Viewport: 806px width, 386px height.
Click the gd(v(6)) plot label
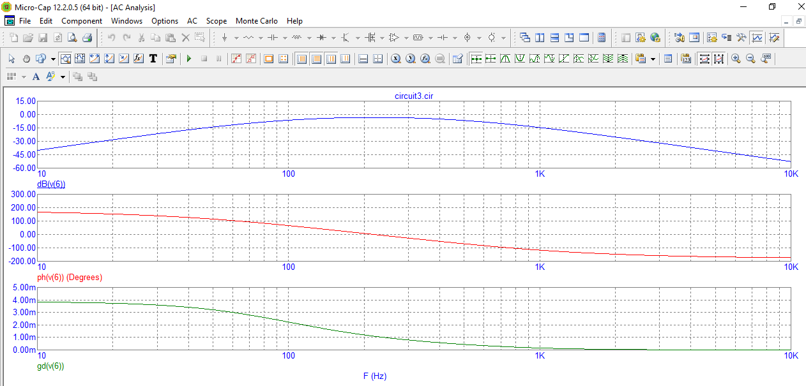[51, 366]
